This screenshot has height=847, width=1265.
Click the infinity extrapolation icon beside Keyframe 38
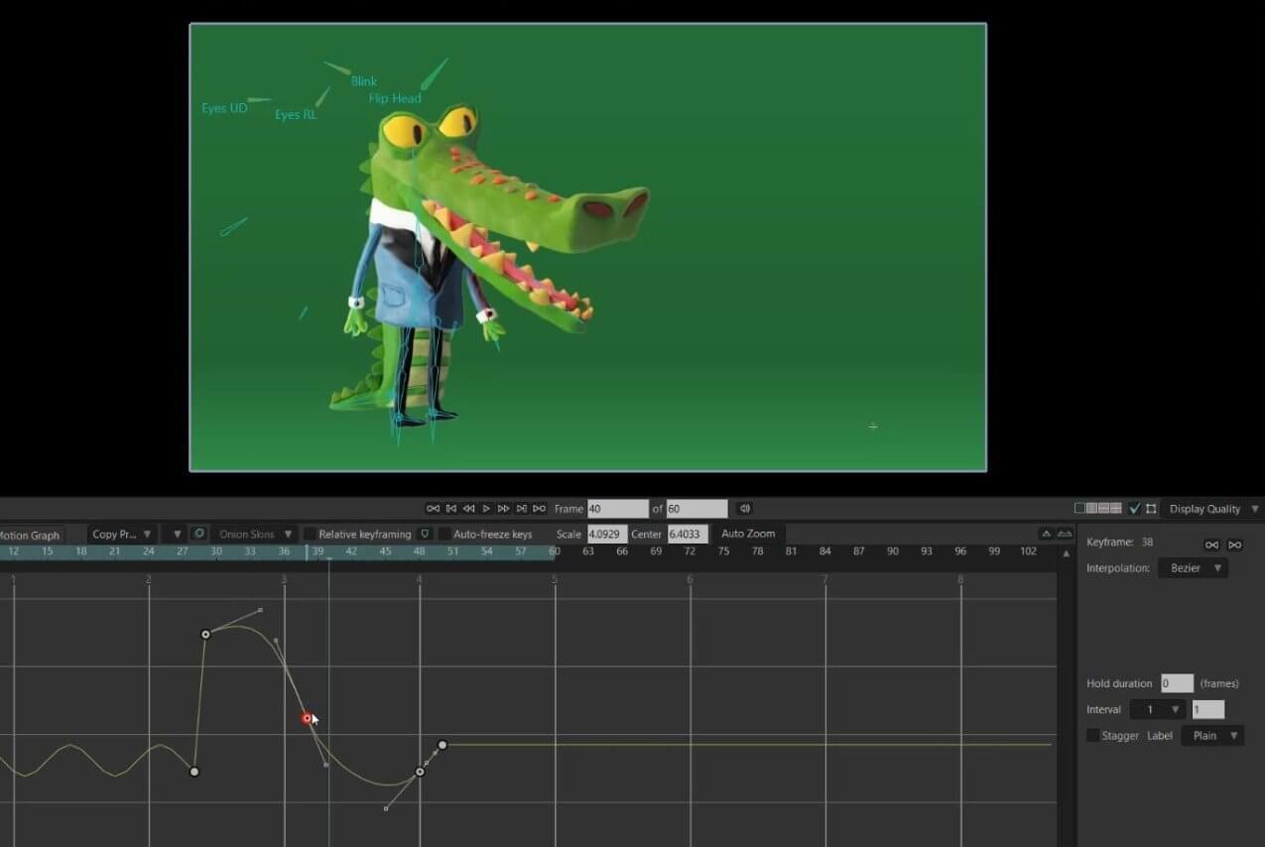tap(1213, 544)
